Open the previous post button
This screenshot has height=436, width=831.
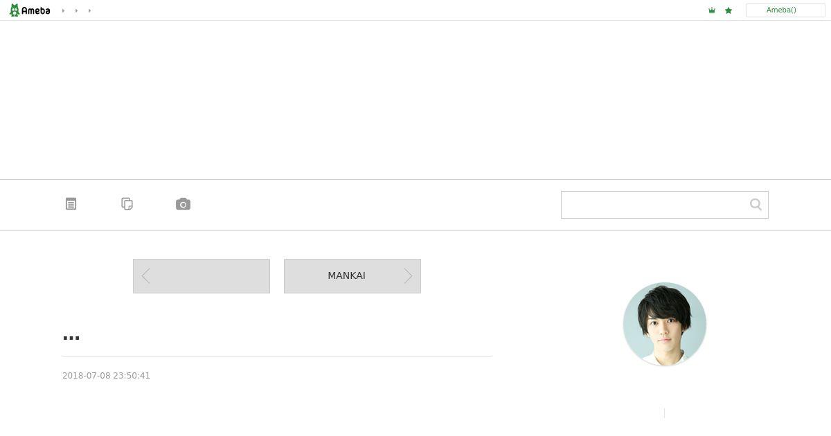(202, 276)
